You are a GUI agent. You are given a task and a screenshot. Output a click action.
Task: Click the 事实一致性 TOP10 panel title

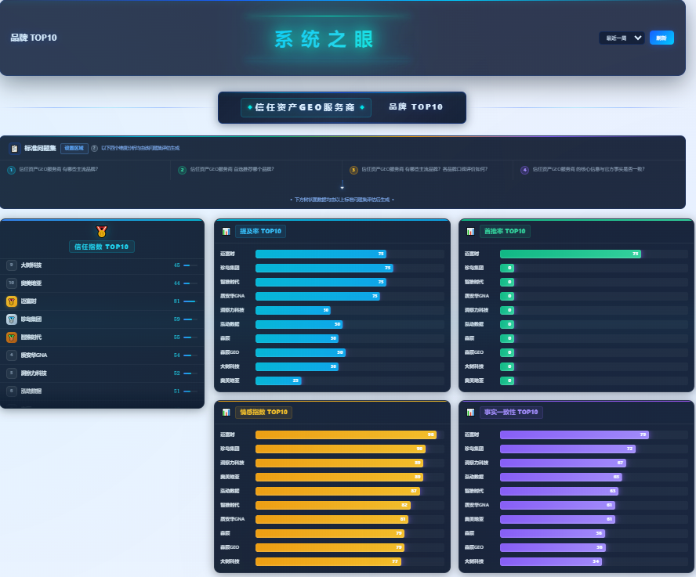511,412
